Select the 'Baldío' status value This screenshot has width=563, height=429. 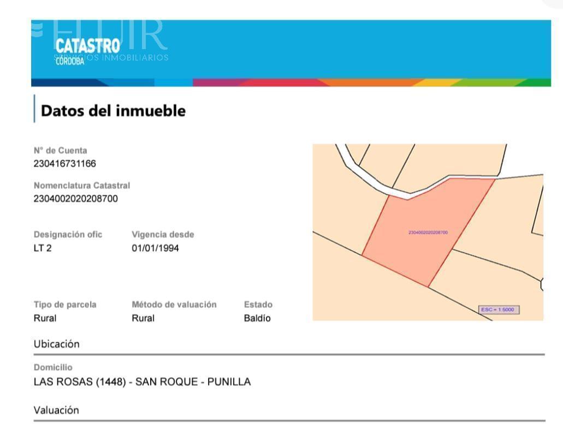coord(257,318)
